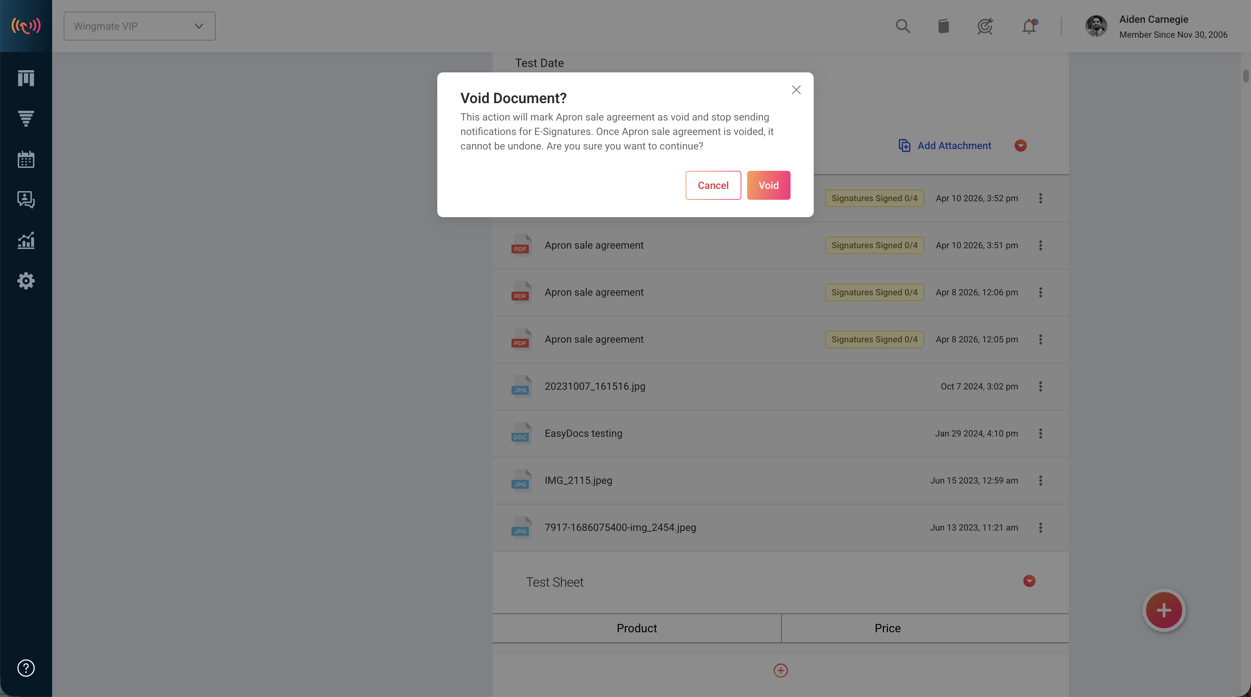Viewport: 1251px width, 697px height.
Task: Click Signatures Signed 0/4 badge on Apr 10 3:51 pm row
Action: (874, 245)
